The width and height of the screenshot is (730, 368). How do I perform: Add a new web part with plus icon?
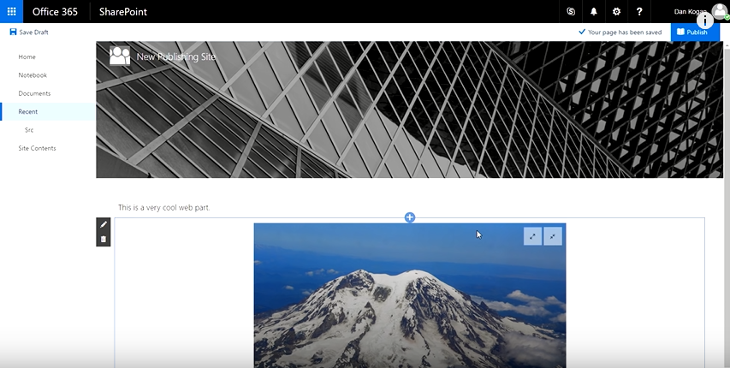pos(410,217)
